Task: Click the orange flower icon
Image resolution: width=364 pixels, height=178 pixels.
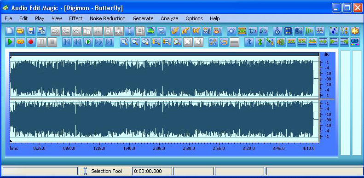Action: coord(355,31)
